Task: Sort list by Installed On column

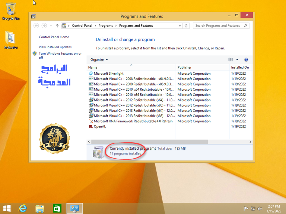Action: [x=241, y=67]
